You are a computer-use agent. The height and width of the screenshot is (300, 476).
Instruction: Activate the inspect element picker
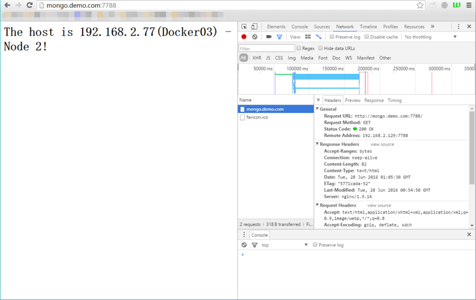click(244, 27)
